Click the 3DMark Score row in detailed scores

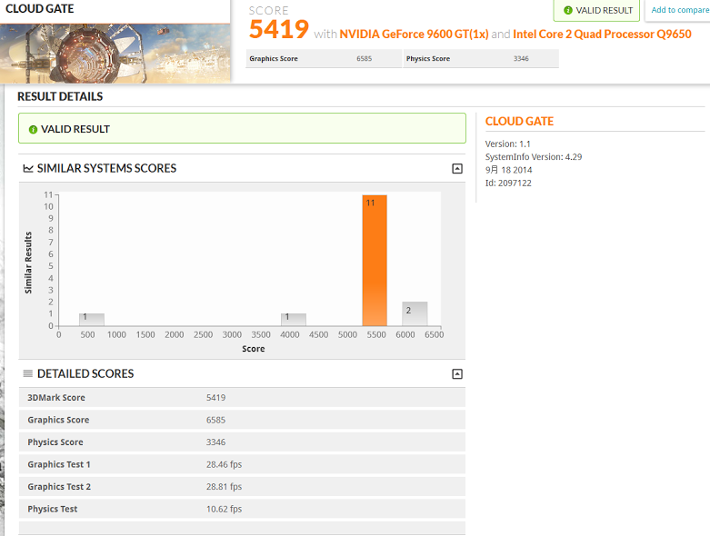pyautogui.click(x=242, y=398)
